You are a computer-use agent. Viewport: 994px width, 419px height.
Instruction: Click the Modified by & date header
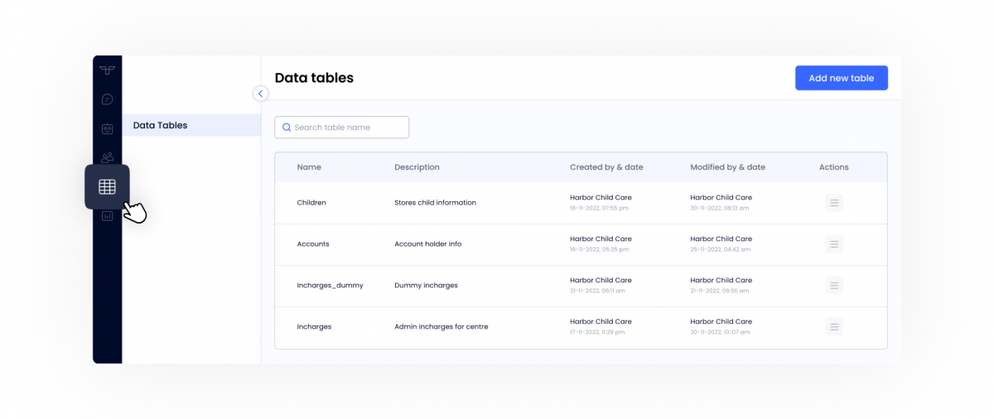tap(727, 167)
